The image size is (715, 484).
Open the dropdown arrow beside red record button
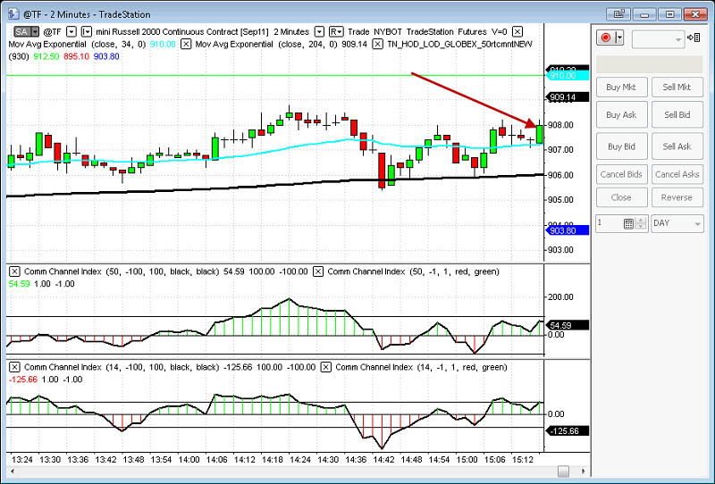click(619, 38)
